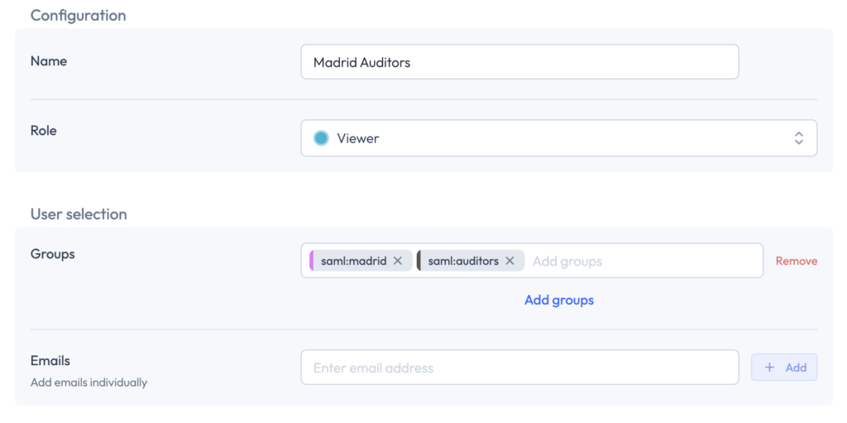This screenshot has height=423, width=847.
Task: Remove the saml:madrid group tag
Action: click(398, 261)
